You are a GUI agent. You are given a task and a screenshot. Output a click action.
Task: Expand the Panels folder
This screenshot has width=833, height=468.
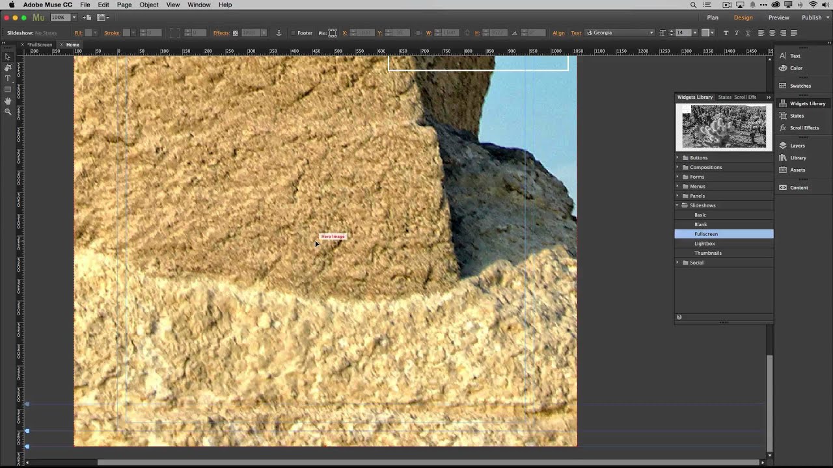point(677,196)
